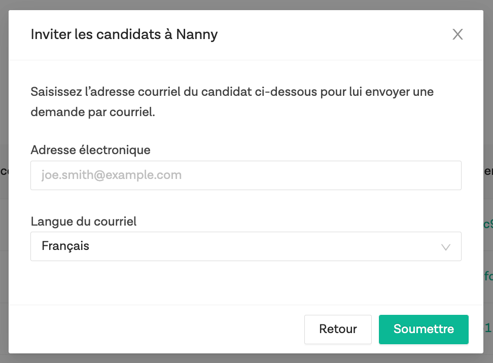This screenshot has height=363, width=493.
Task: Close the invite dialog with the X icon
Action: click(x=457, y=34)
